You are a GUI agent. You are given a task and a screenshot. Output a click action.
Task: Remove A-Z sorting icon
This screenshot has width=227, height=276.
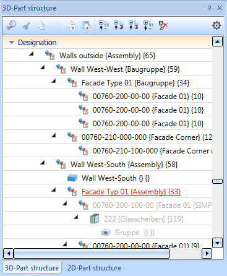tap(163, 25)
